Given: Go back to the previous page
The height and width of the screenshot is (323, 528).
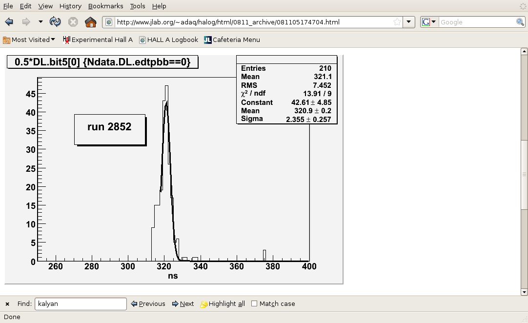Looking at the screenshot, I should coord(9,22).
